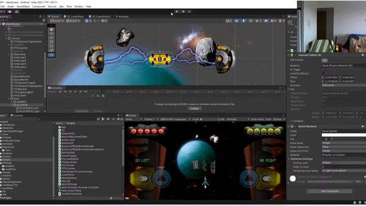Open the Center pivot mode dropdown

pyautogui.click(x=57, y=21)
